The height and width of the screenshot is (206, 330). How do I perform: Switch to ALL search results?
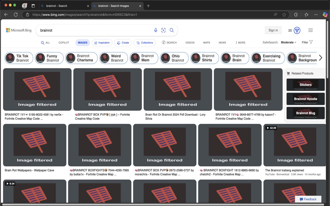pos(46,43)
